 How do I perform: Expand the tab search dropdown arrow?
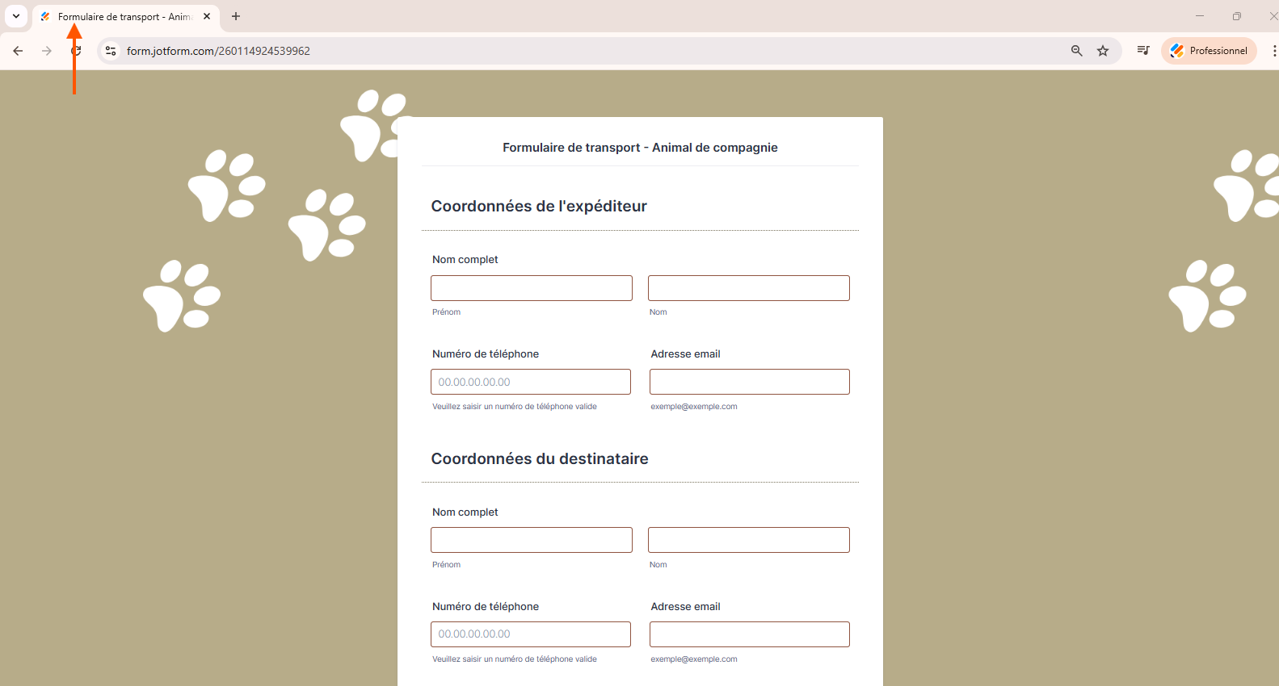[16, 16]
